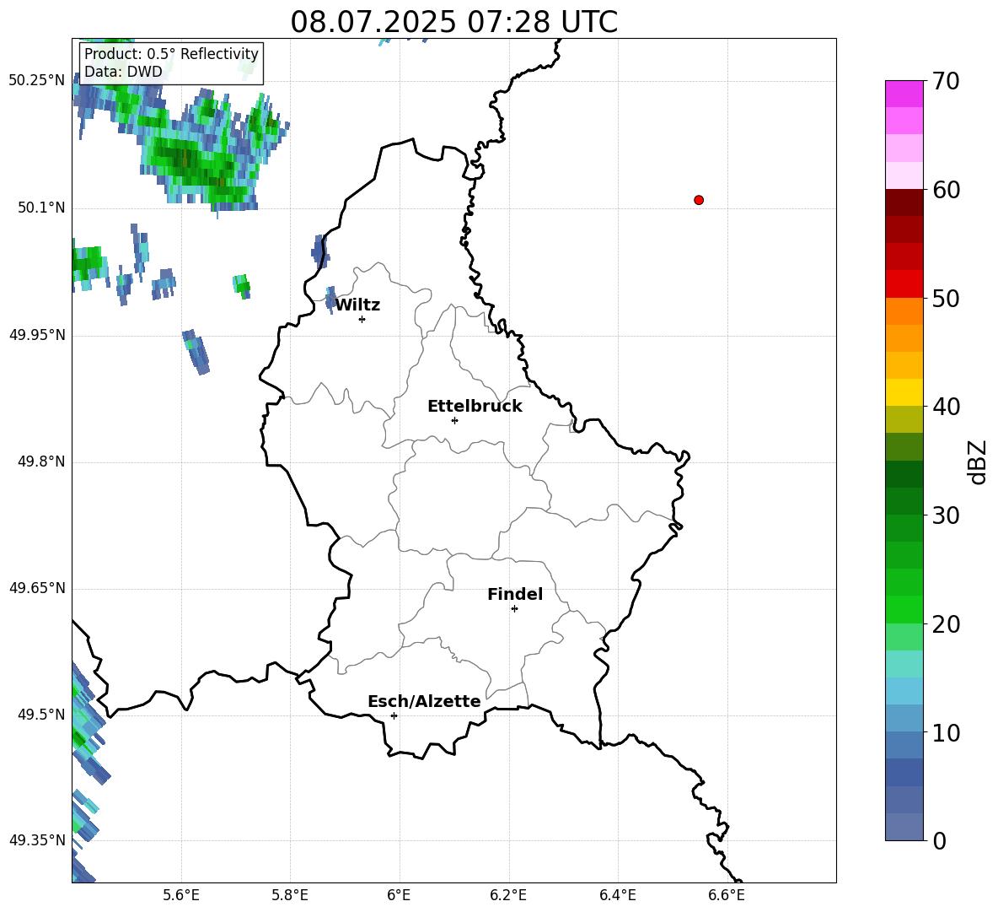Click the 30 colorbar tick label

pyautogui.click(x=945, y=515)
